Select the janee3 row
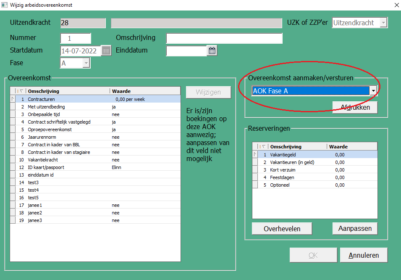 [x=95, y=220]
